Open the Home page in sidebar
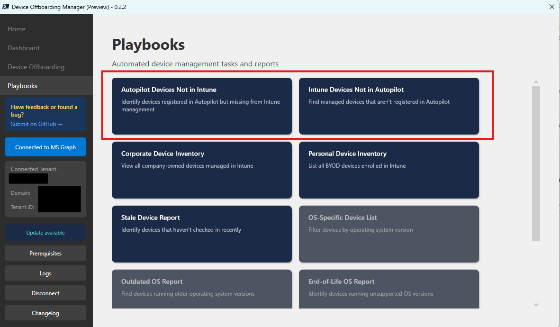This screenshot has height=327, width=560. click(17, 29)
